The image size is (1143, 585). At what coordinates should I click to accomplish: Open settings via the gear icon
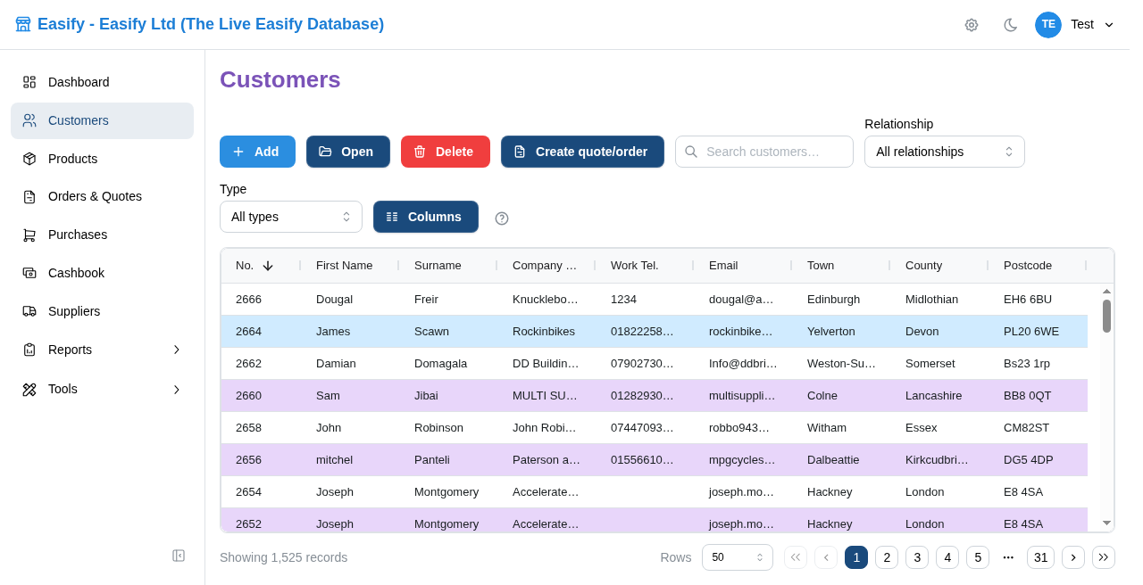click(x=972, y=25)
